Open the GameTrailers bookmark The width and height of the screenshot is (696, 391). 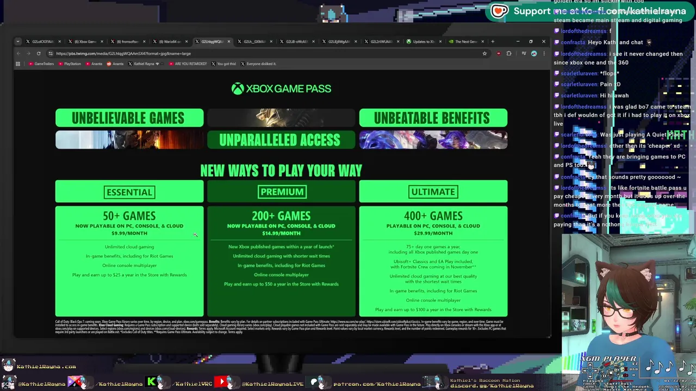pyautogui.click(x=41, y=64)
